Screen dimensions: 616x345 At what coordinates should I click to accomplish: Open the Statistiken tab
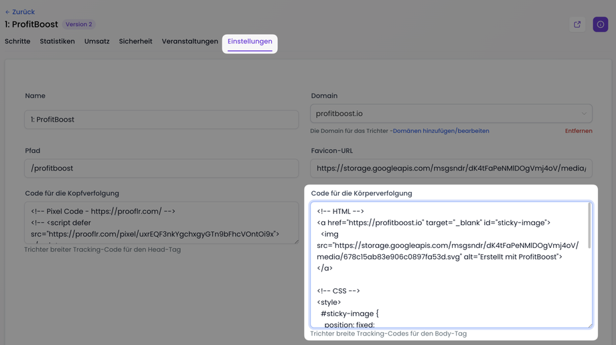tap(57, 41)
